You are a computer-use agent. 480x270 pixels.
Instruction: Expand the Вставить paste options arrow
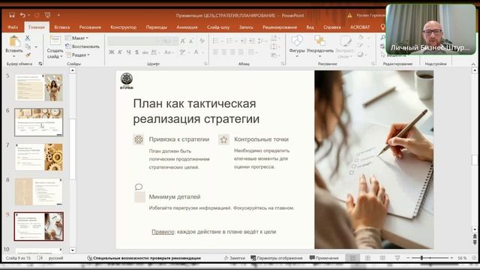[x=14, y=56]
